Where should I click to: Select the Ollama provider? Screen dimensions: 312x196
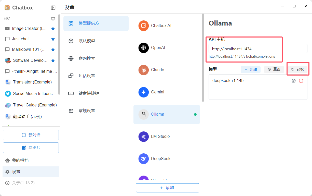pyautogui.click(x=167, y=114)
